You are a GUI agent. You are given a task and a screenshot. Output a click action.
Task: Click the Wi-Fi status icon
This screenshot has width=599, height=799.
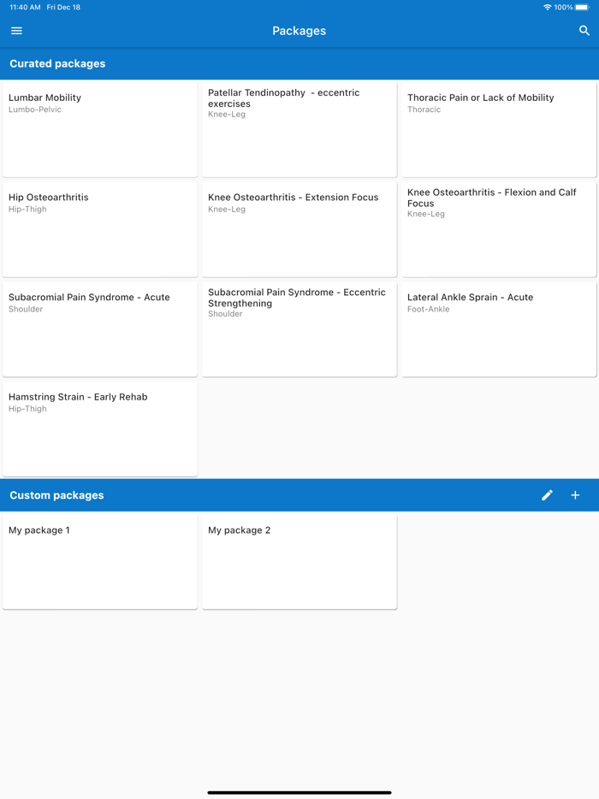pos(548,7)
